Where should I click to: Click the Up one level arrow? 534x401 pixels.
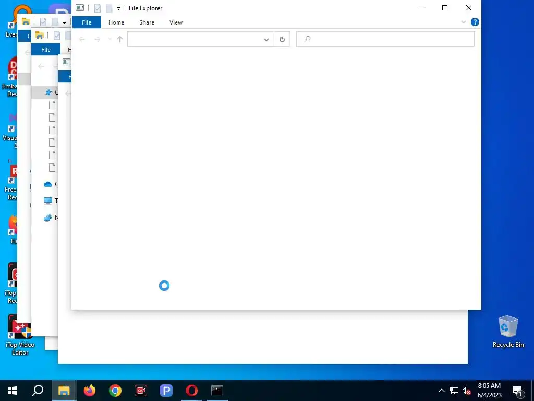click(119, 39)
